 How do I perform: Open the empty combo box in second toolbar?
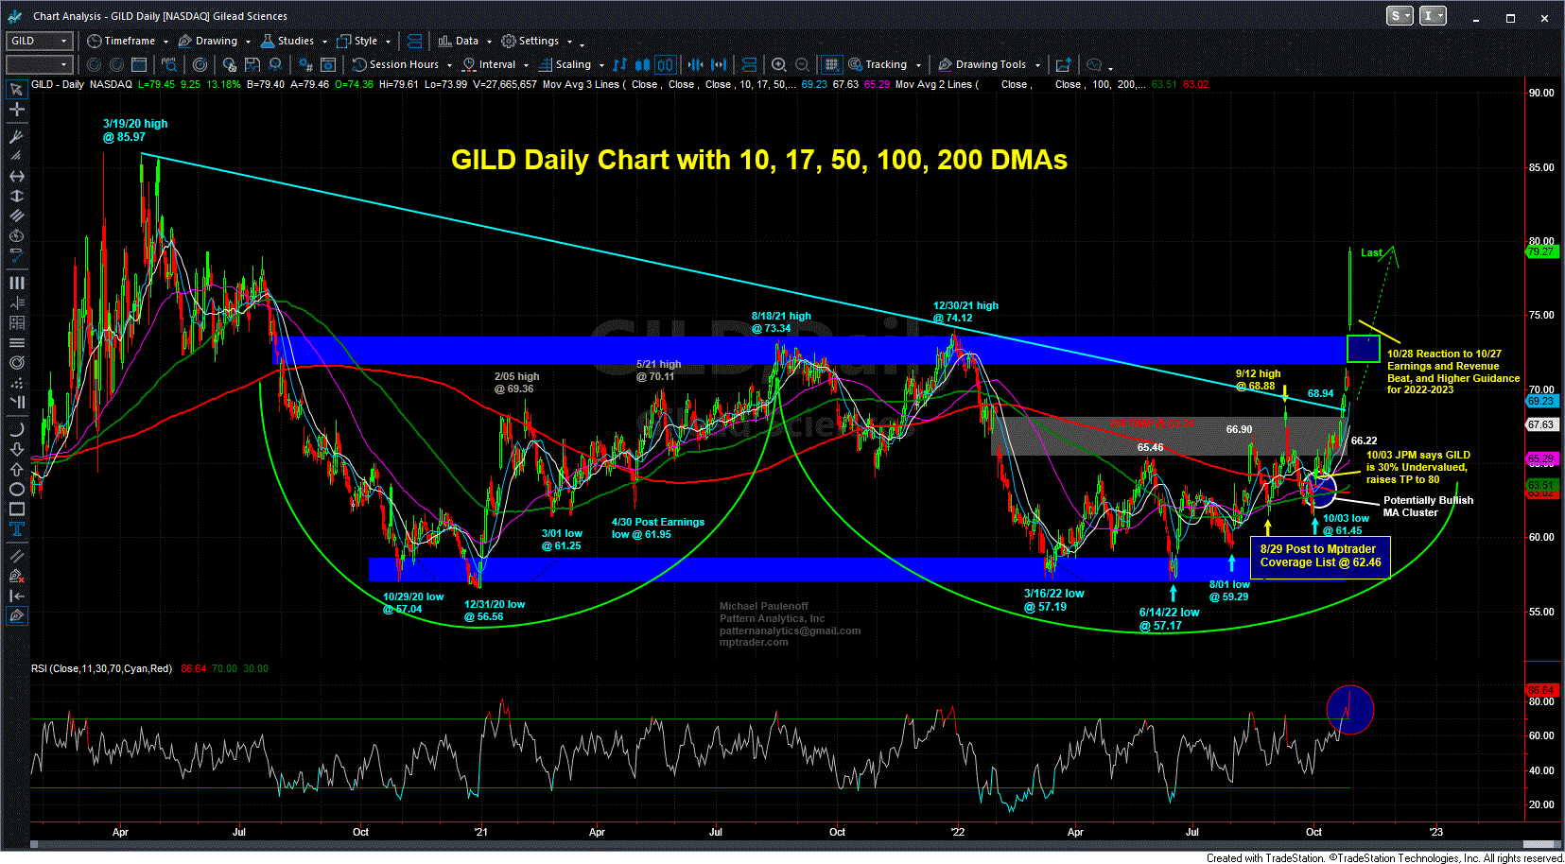tap(39, 64)
